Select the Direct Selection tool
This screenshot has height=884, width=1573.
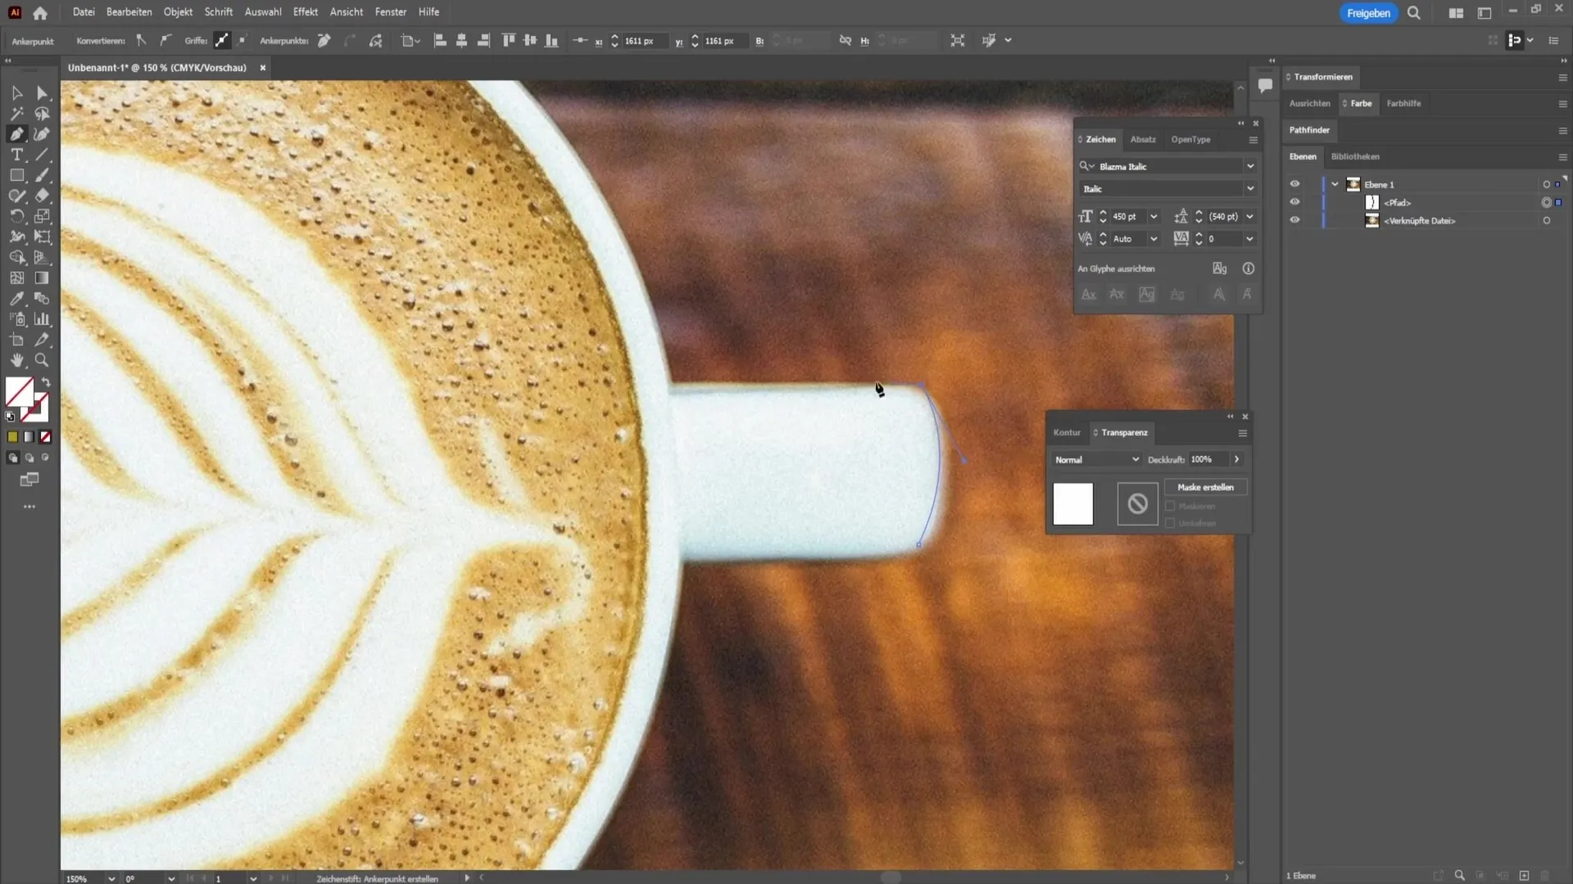(x=41, y=92)
